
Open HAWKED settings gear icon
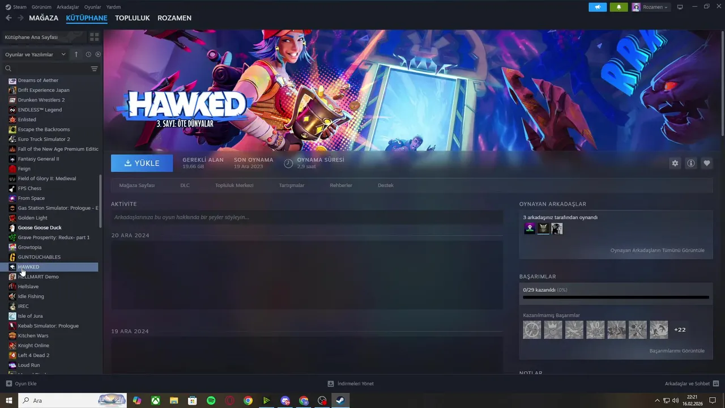coord(675,163)
